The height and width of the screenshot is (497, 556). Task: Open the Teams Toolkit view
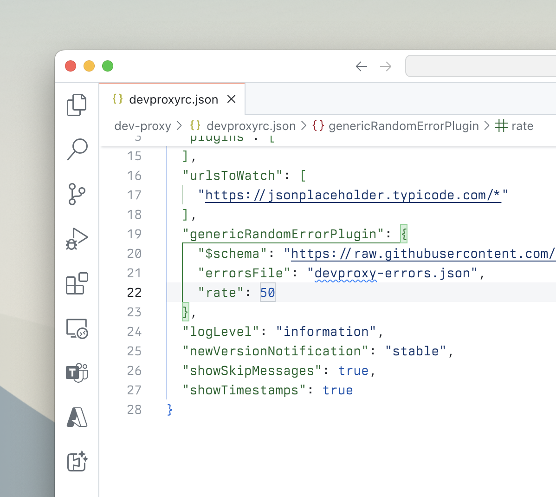click(77, 373)
